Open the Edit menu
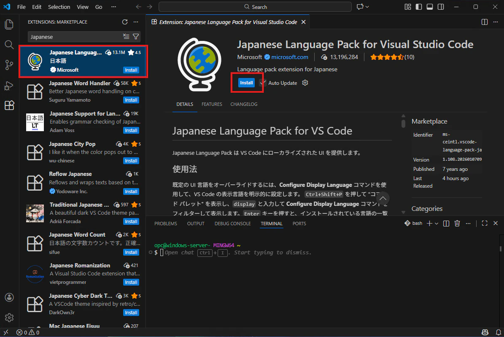The width and height of the screenshot is (504, 337). pos(37,7)
